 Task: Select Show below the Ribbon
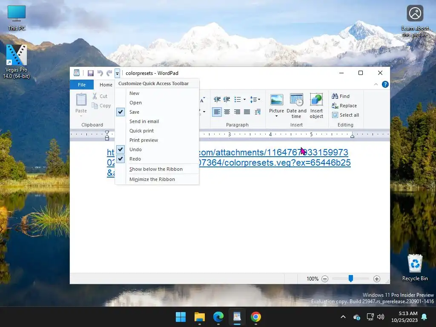pyautogui.click(x=157, y=169)
